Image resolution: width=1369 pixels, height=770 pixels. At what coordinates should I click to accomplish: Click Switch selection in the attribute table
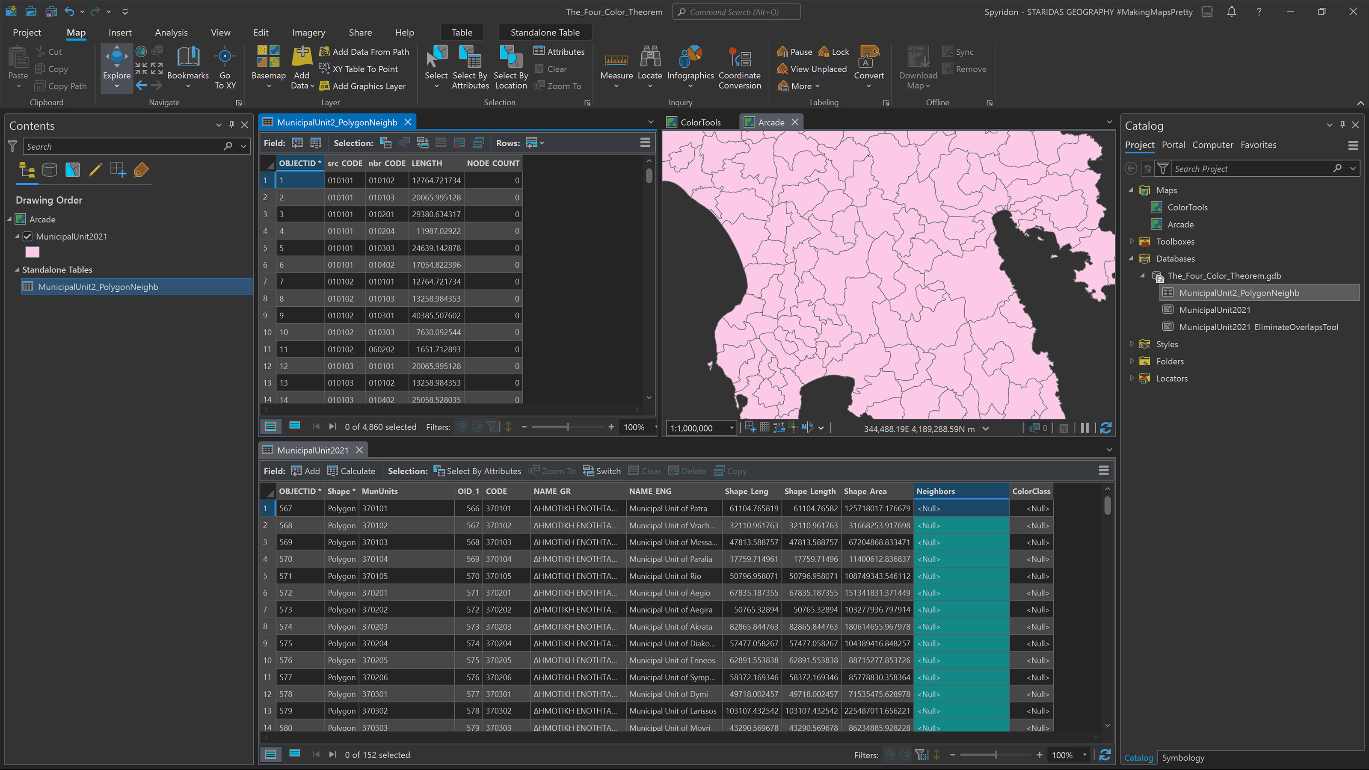click(x=601, y=471)
